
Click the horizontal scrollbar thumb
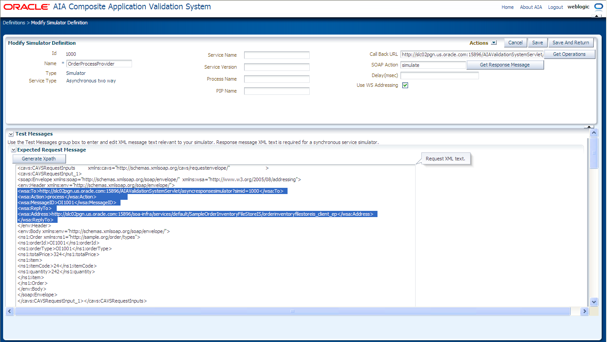pyautogui.click(x=292, y=311)
